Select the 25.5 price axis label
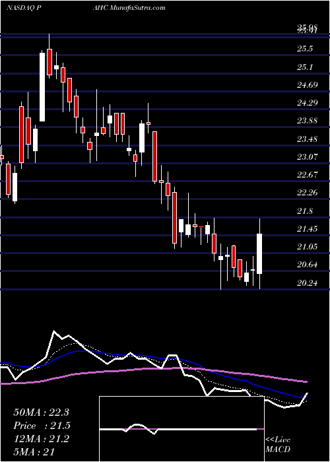This screenshot has height=462, width=330. 305,49
